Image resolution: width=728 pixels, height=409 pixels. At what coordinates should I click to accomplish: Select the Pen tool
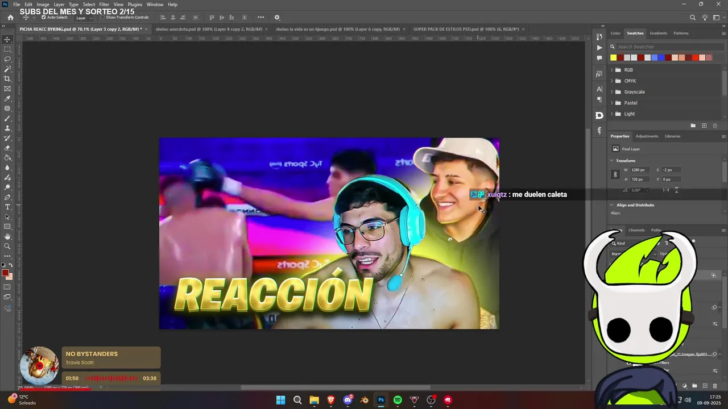pos(7,197)
